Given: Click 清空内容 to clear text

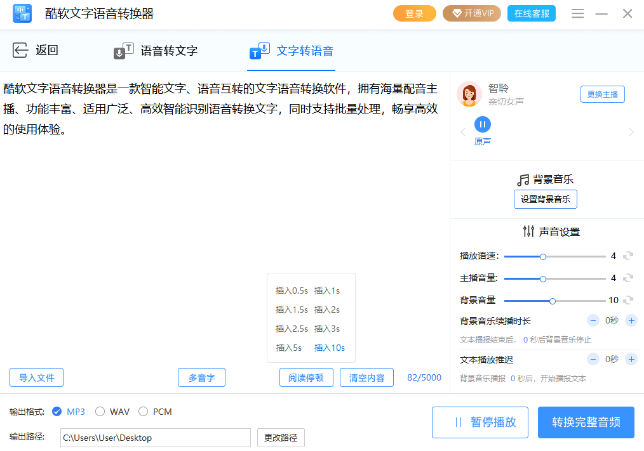Looking at the screenshot, I should [366, 377].
